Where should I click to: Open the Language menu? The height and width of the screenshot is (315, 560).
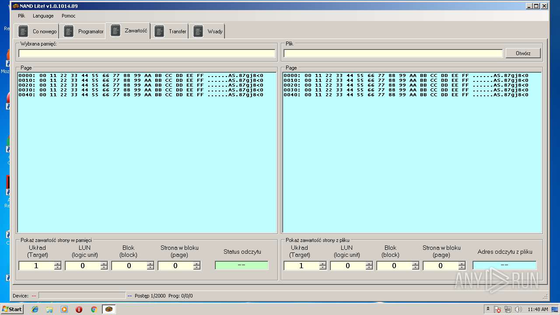[43, 16]
